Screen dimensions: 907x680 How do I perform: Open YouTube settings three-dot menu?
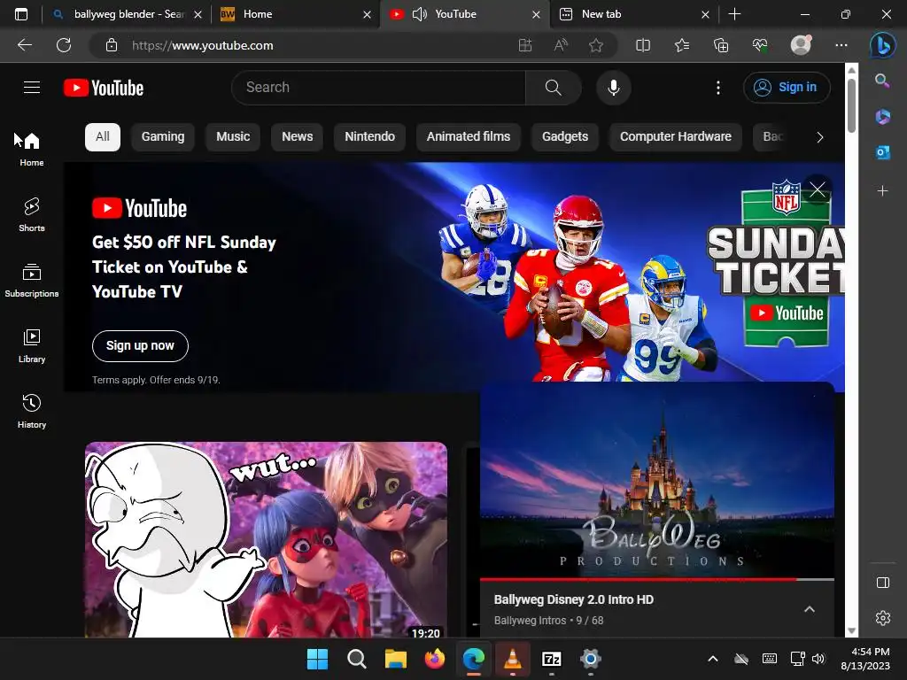tap(717, 88)
